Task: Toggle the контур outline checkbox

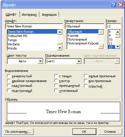Action: (56, 81)
